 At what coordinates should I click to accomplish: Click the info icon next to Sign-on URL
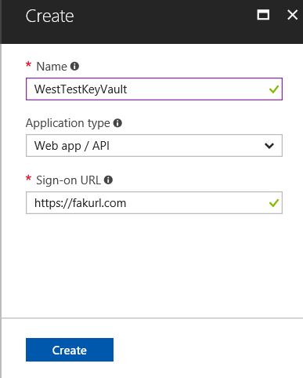tap(108, 180)
